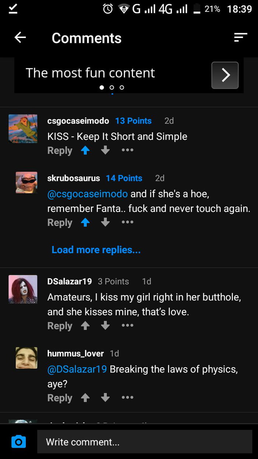Downvote skrubosaurus's reply

point(105,222)
